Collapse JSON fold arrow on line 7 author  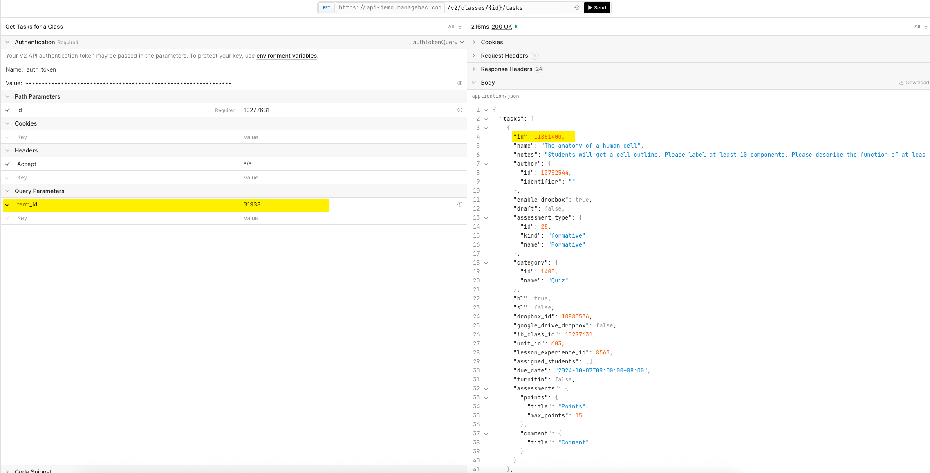click(x=486, y=164)
